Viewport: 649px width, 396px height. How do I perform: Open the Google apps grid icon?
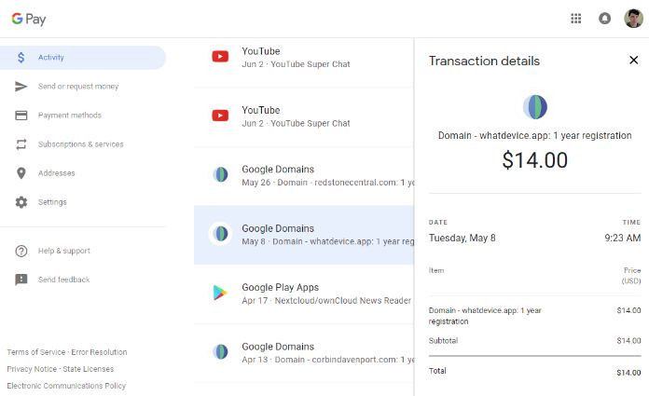[576, 19]
